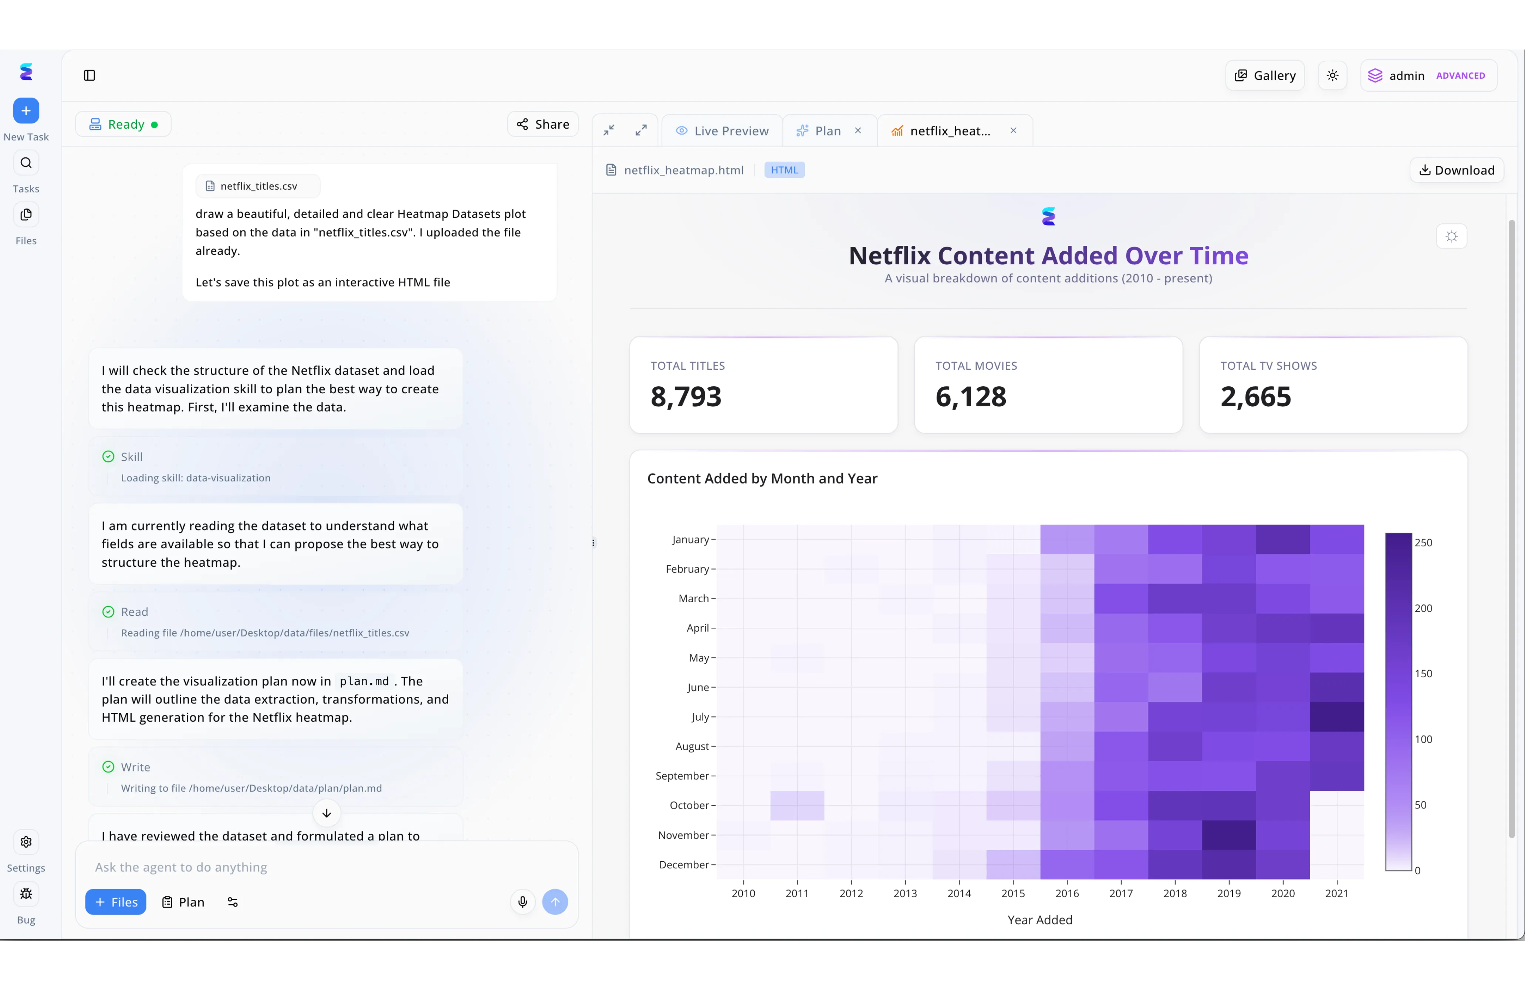
Task: Jump to latest message with down arrow
Action: click(x=326, y=813)
